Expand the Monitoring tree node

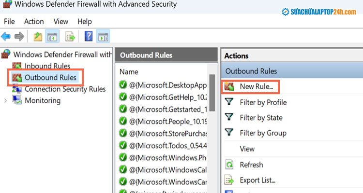pos(5,100)
